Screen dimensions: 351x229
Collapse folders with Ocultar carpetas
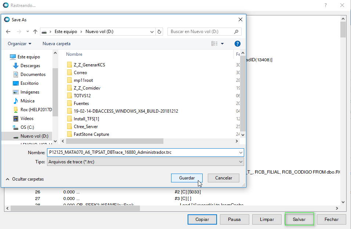point(25,179)
